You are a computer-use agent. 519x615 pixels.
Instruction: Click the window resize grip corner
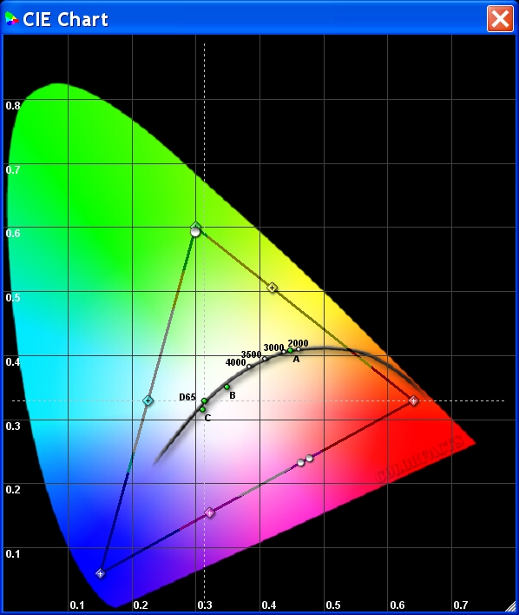pos(510,606)
